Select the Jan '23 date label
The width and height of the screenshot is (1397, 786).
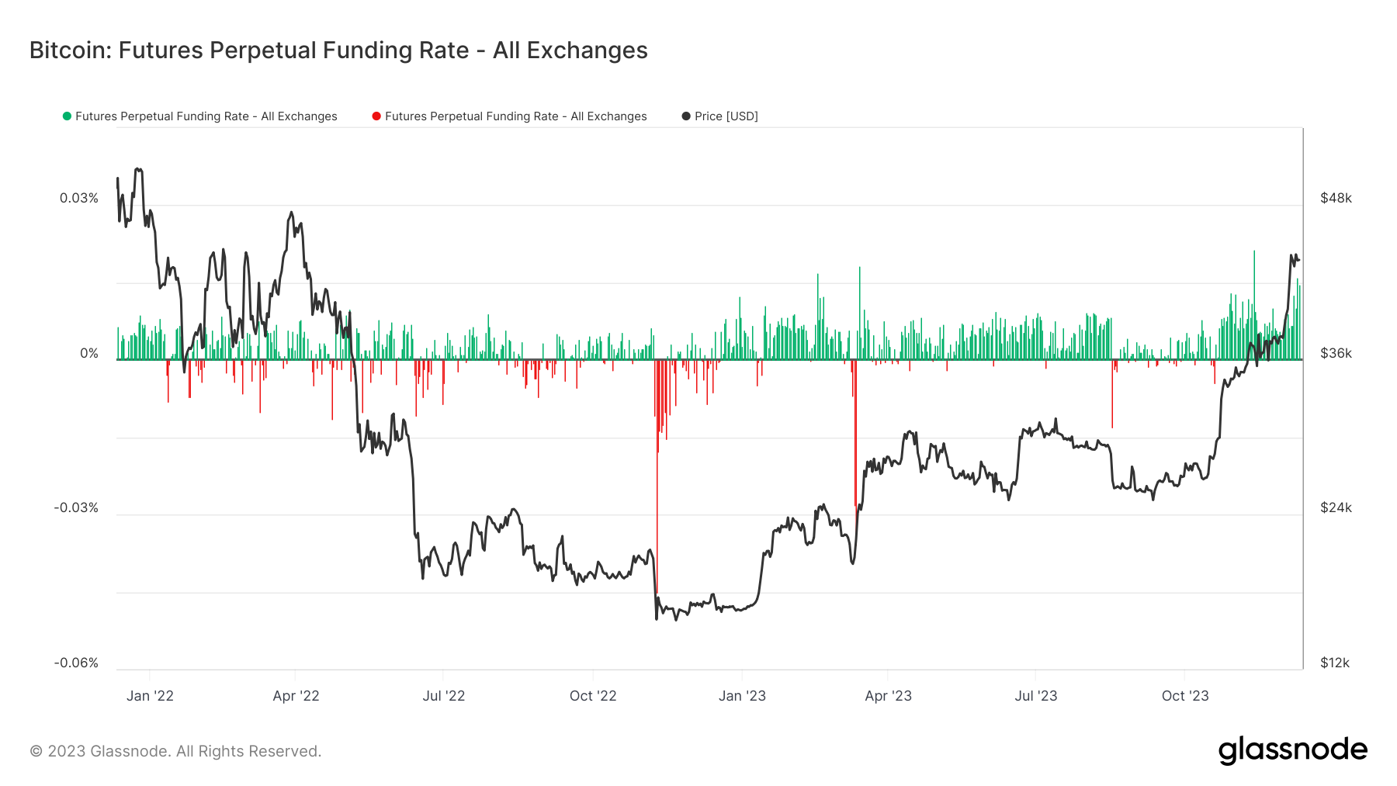click(742, 696)
